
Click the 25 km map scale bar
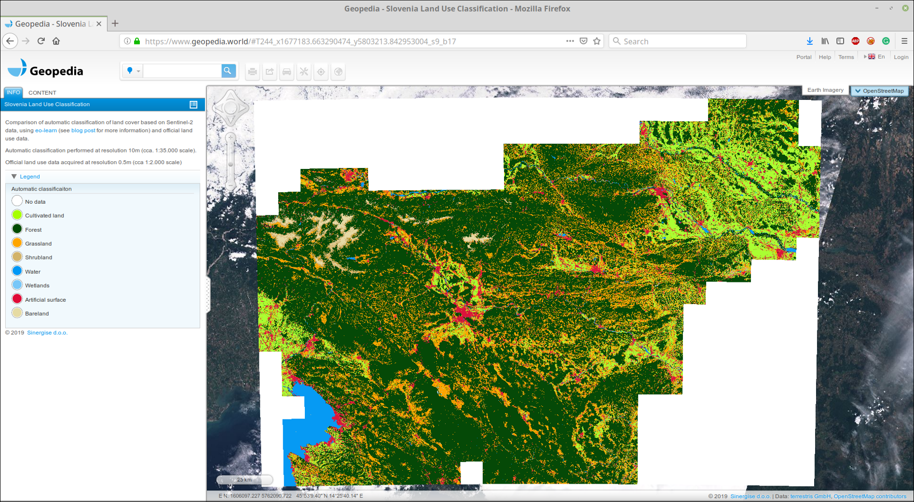pyautogui.click(x=245, y=479)
